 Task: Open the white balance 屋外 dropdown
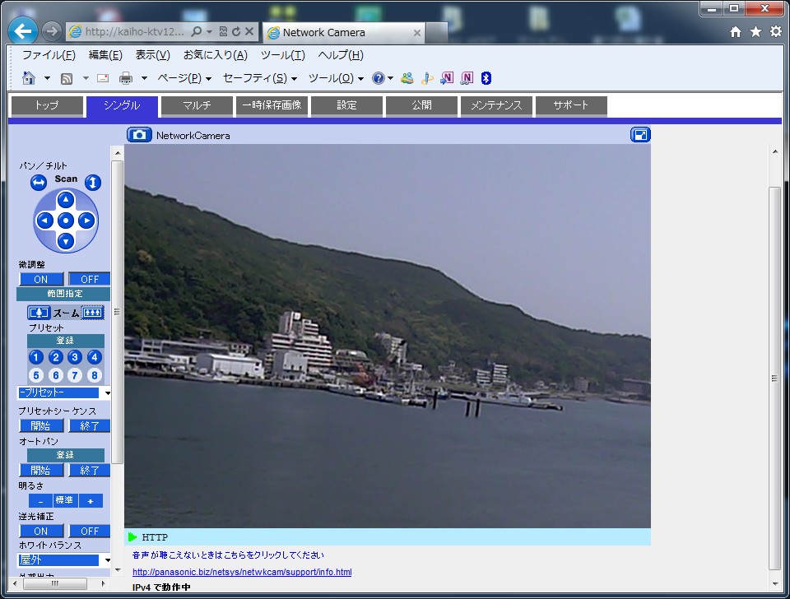(106, 560)
